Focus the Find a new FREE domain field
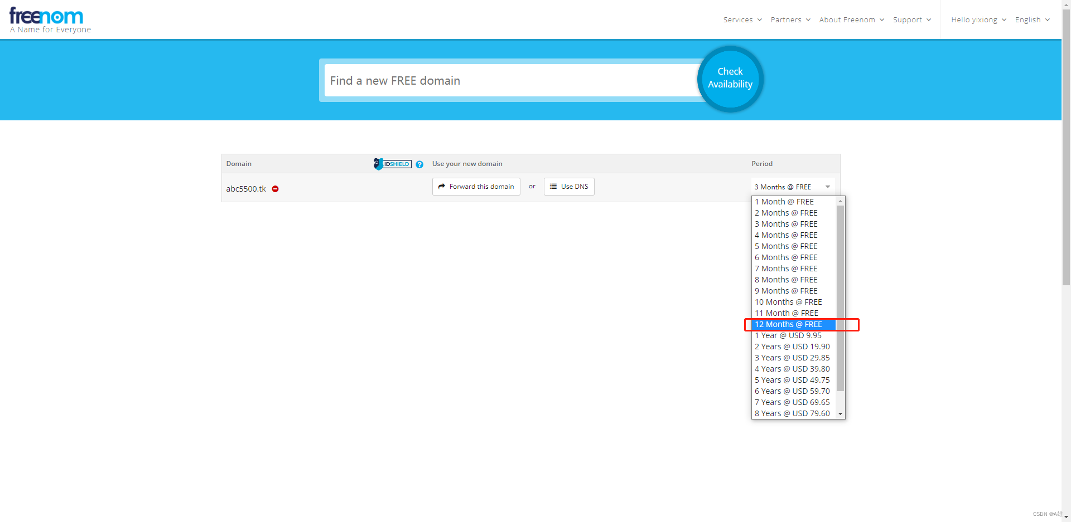 (x=512, y=80)
